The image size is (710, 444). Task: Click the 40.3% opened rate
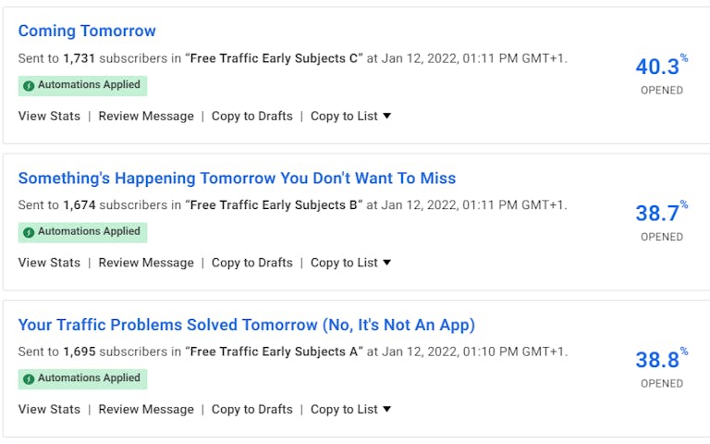coord(660,67)
